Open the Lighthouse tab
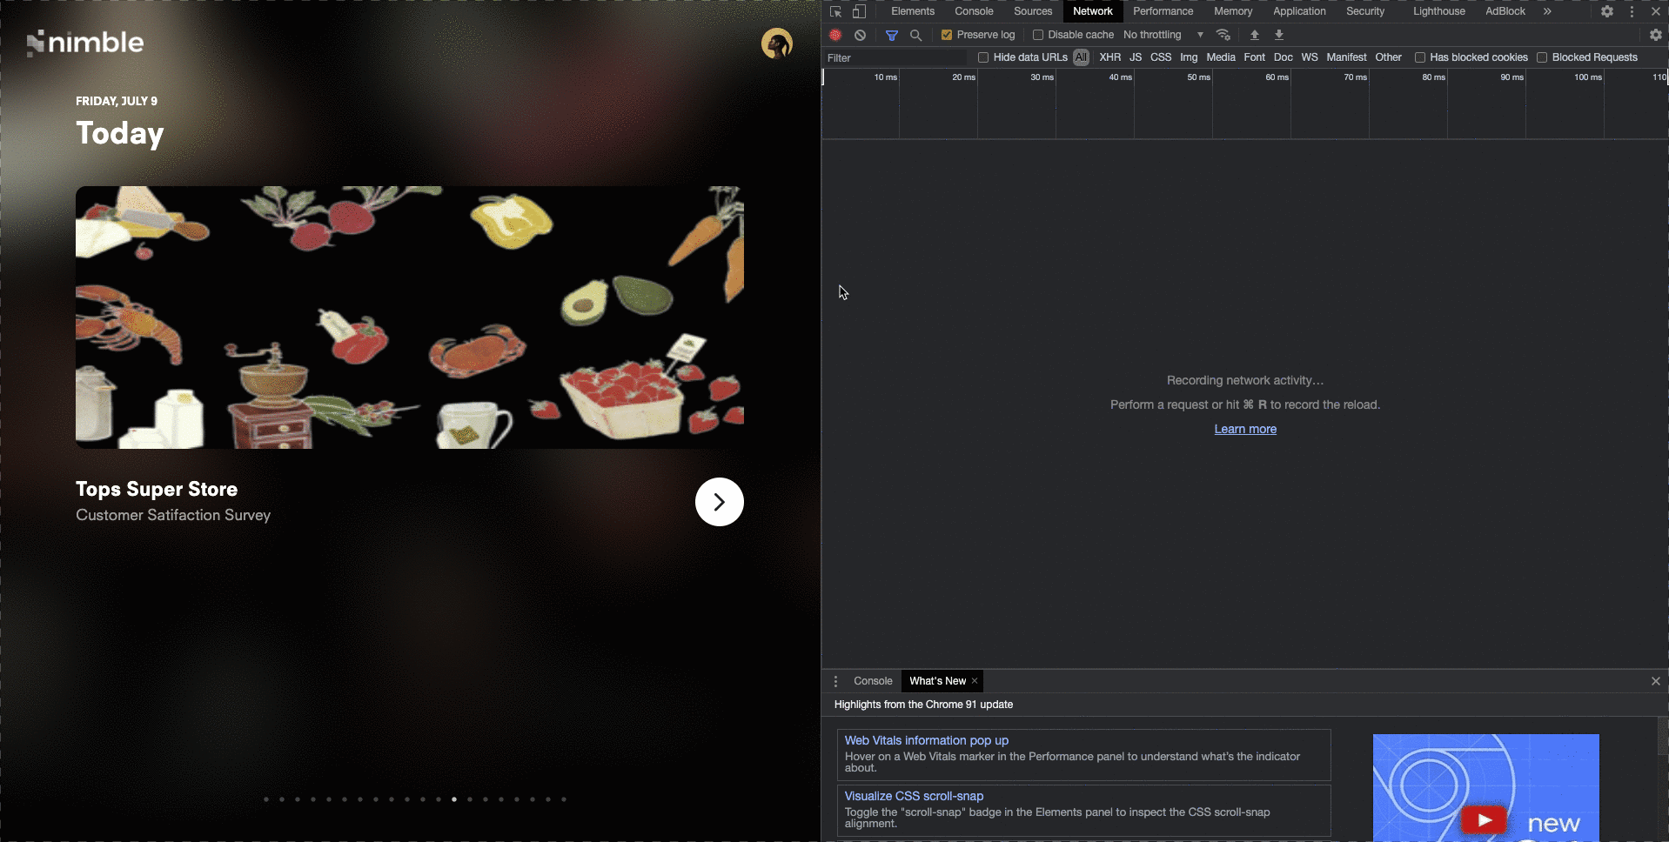This screenshot has height=842, width=1669. click(x=1439, y=11)
